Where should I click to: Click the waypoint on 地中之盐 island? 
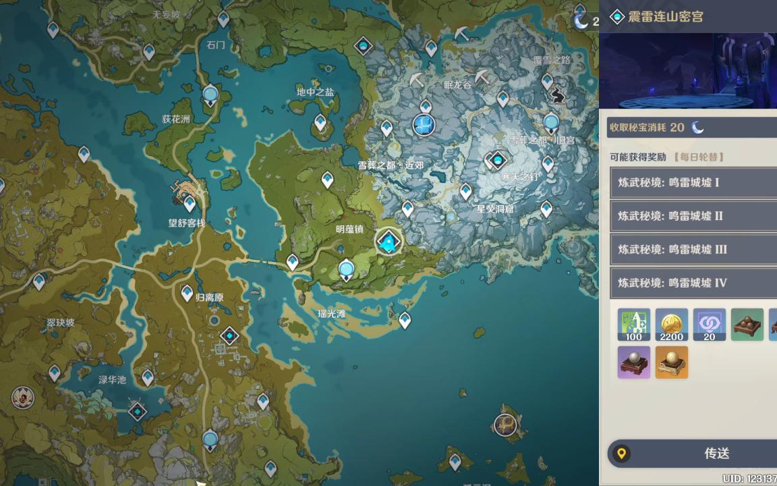pyautogui.click(x=320, y=122)
